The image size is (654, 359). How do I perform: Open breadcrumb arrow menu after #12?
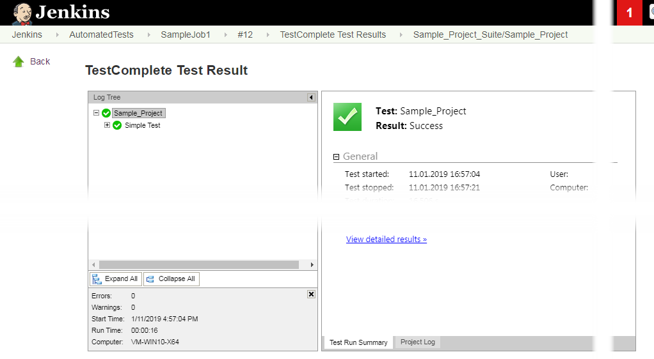[267, 35]
